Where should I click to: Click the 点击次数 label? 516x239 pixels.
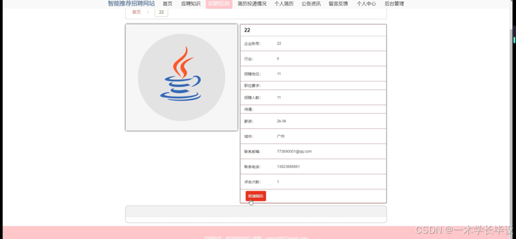point(252,182)
